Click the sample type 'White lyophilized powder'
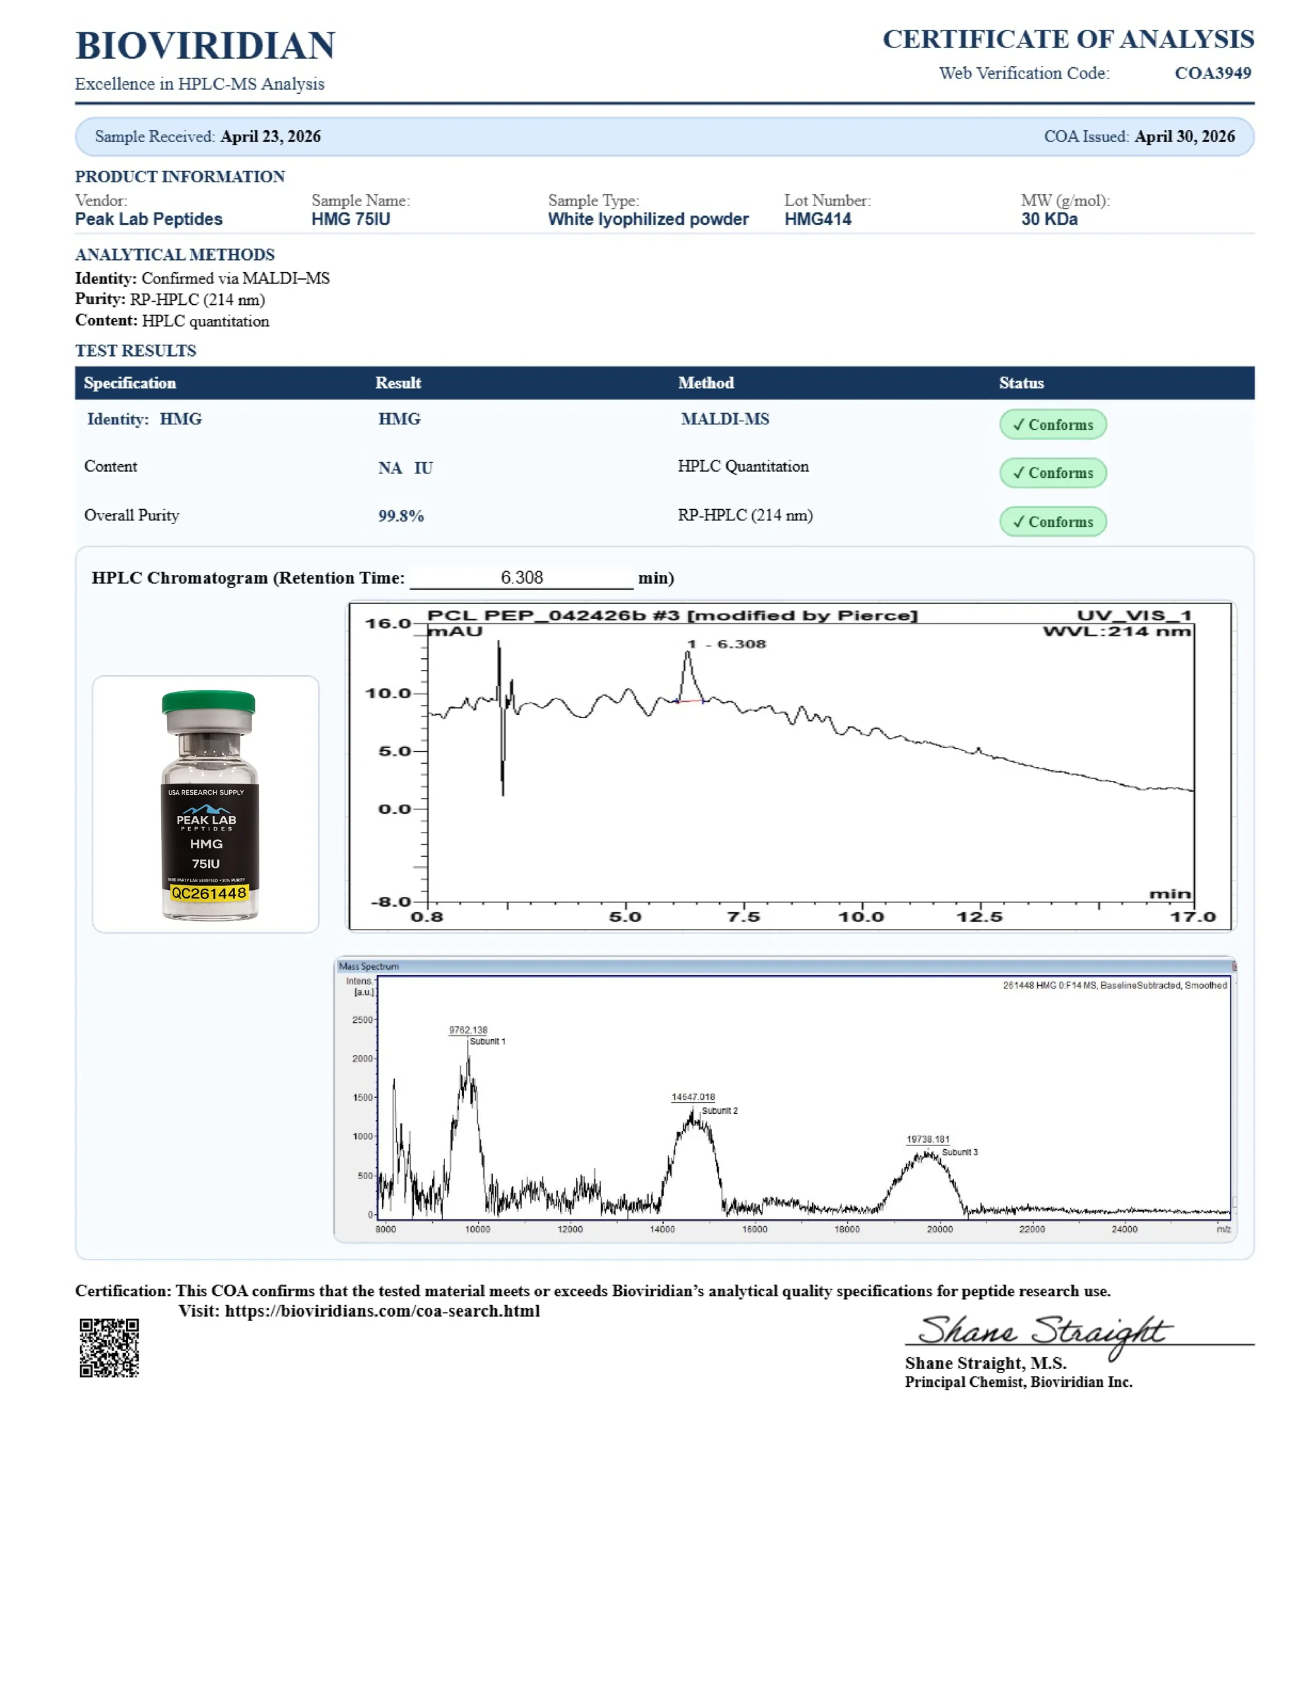The image size is (1306, 1690). (648, 219)
